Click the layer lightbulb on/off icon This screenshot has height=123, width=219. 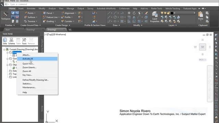pos(162,13)
